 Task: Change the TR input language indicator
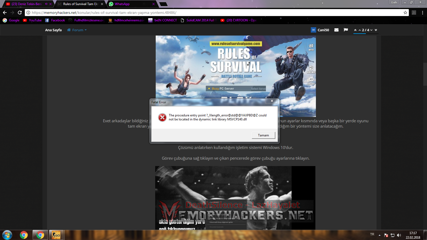click(372, 234)
